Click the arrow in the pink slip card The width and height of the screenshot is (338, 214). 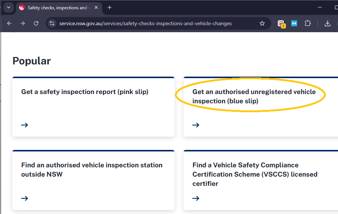pyautogui.click(x=25, y=125)
